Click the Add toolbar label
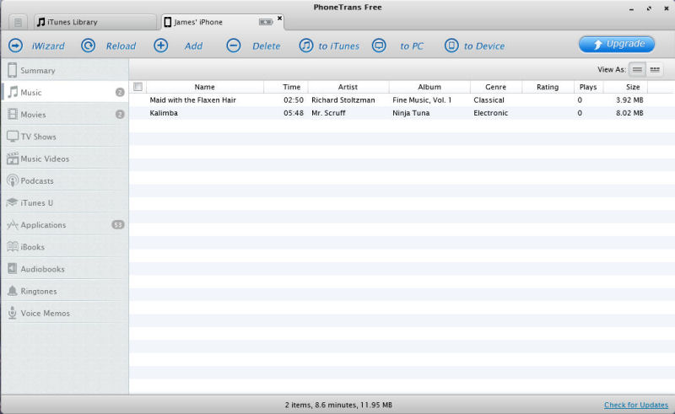Screen dimensions: 675x414 pos(194,46)
